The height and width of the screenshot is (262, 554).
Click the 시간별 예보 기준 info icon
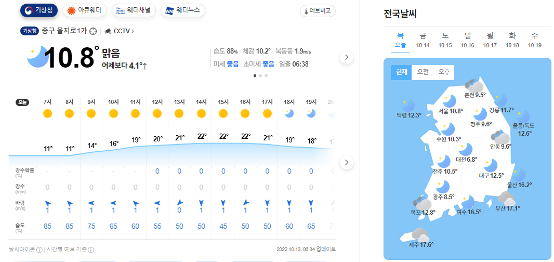point(91,250)
